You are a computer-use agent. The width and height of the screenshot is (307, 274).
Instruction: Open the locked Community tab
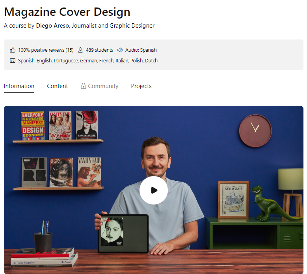click(103, 86)
